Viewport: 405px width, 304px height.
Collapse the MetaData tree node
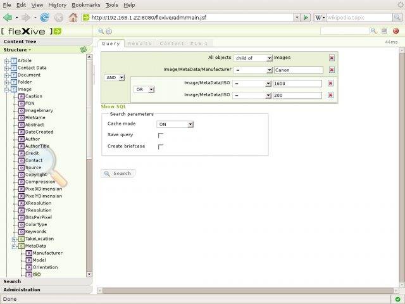[x=14, y=246]
